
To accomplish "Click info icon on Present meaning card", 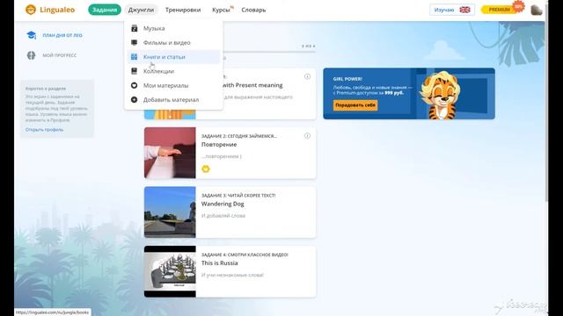I will coord(307,76).
